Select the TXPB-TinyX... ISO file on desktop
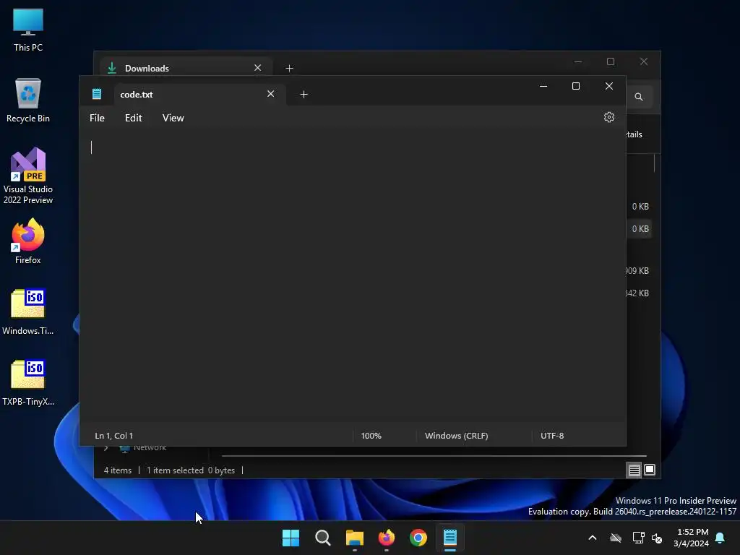740x555 pixels. 28,383
